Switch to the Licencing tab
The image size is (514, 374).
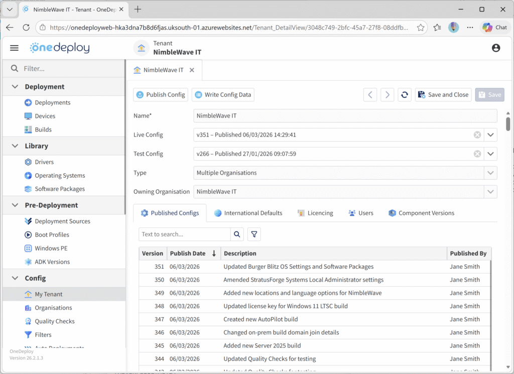pos(315,213)
